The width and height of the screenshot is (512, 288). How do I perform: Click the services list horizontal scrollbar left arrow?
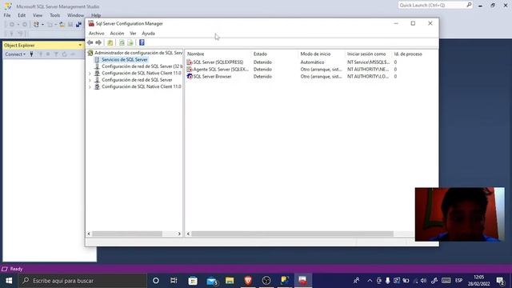tap(188, 234)
